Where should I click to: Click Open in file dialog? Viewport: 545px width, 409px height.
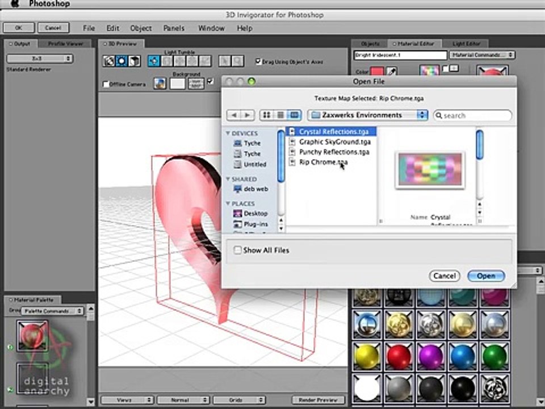click(486, 276)
